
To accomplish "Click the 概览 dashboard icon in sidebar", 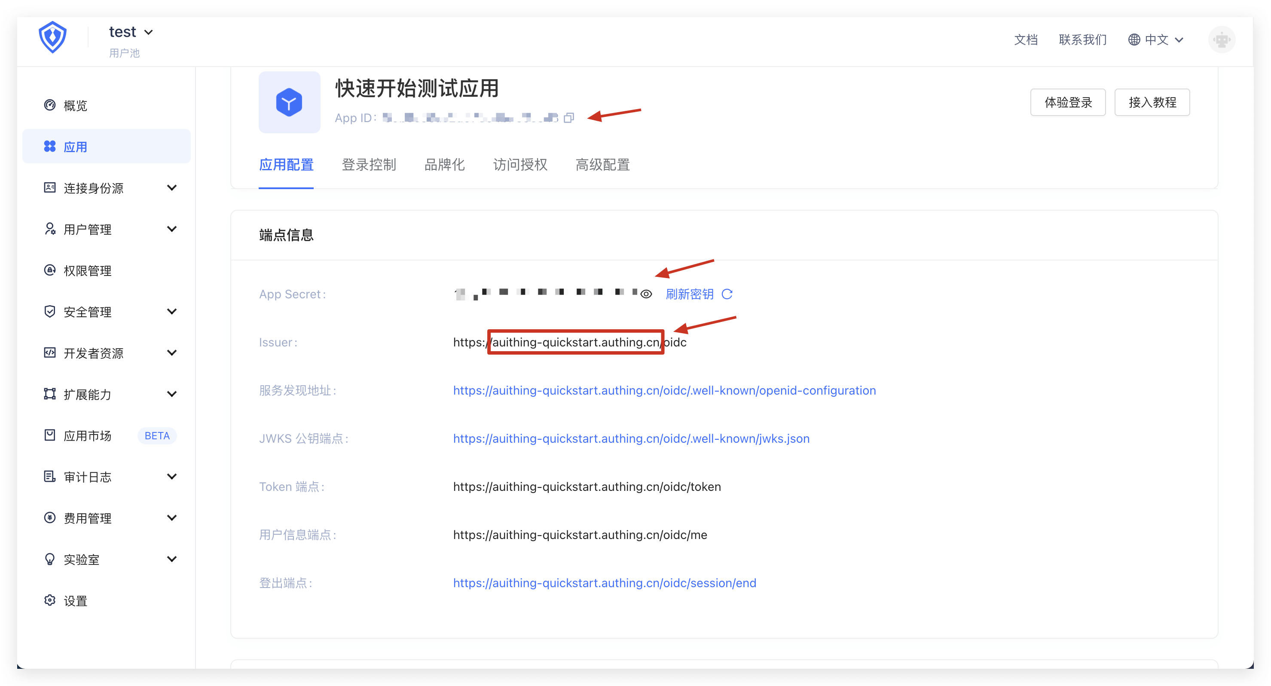I will pyautogui.click(x=50, y=105).
